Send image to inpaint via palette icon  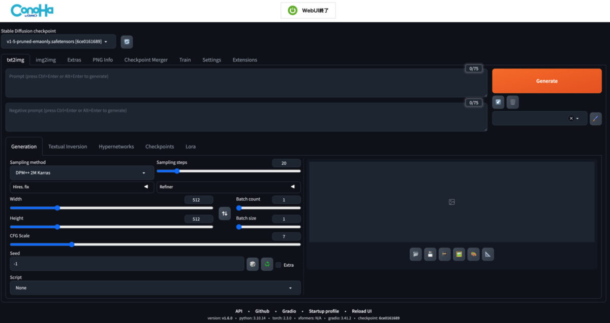473,254
